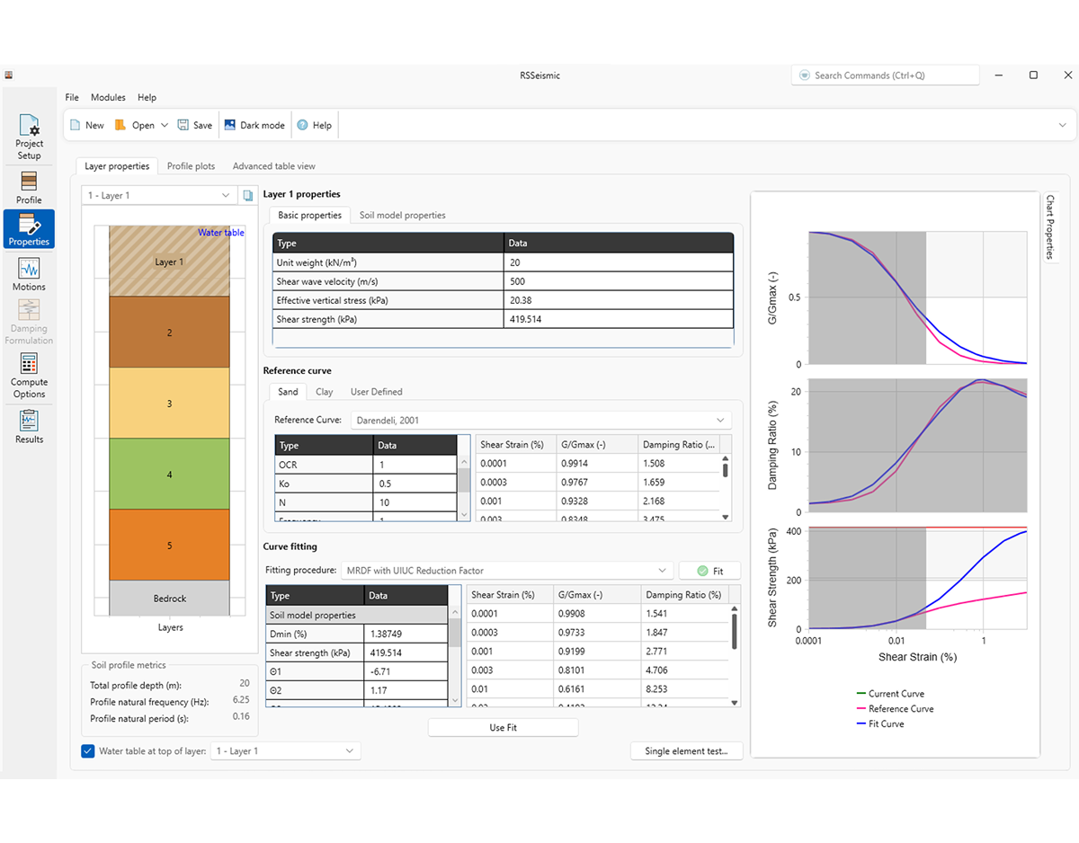This screenshot has height=843, width=1079.
Task: Go to the Results section
Action: pyautogui.click(x=29, y=426)
